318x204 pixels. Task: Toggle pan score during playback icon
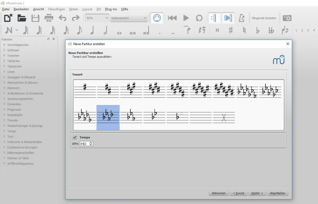click(228, 18)
